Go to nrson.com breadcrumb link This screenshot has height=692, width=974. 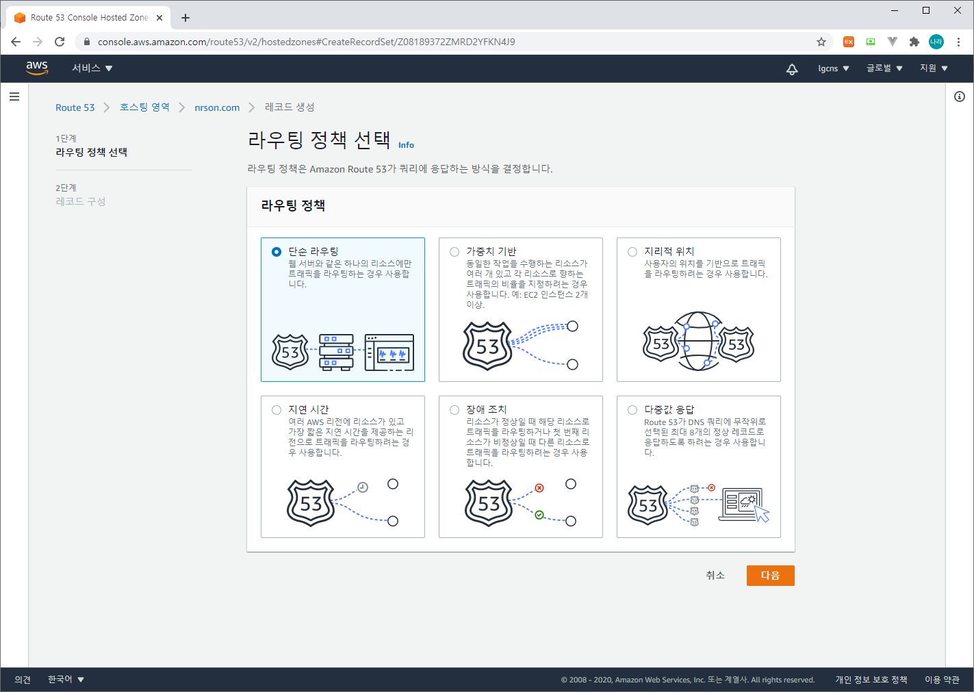pyautogui.click(x=217, y=107)
